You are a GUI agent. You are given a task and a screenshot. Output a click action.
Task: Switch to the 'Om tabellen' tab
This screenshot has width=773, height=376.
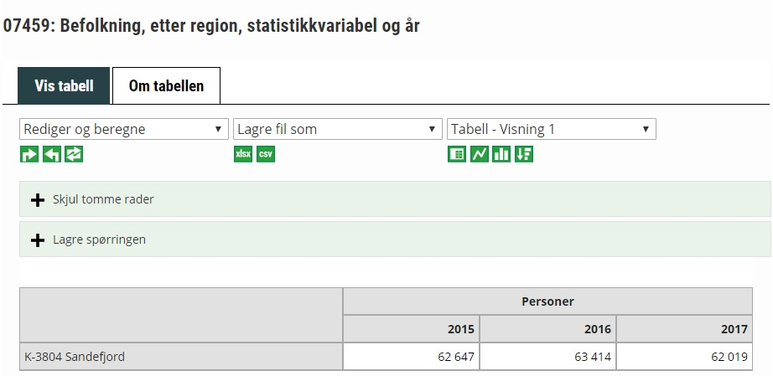pyautogui.click(x=166, y=85)
